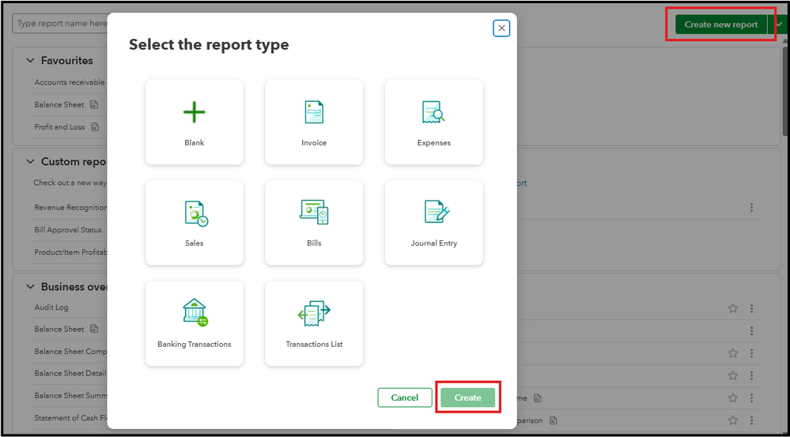
Task: Open Balance Sheet Detail report
Action: tap(70, 374)
